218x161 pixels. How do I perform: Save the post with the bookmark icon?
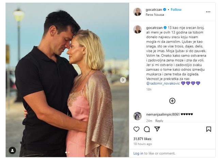(208, 129)
